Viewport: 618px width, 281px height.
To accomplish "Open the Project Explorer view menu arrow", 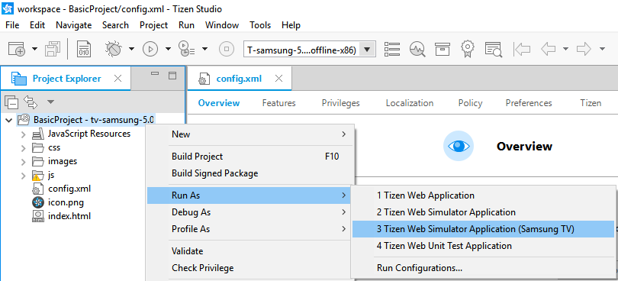I will [50, 102].
